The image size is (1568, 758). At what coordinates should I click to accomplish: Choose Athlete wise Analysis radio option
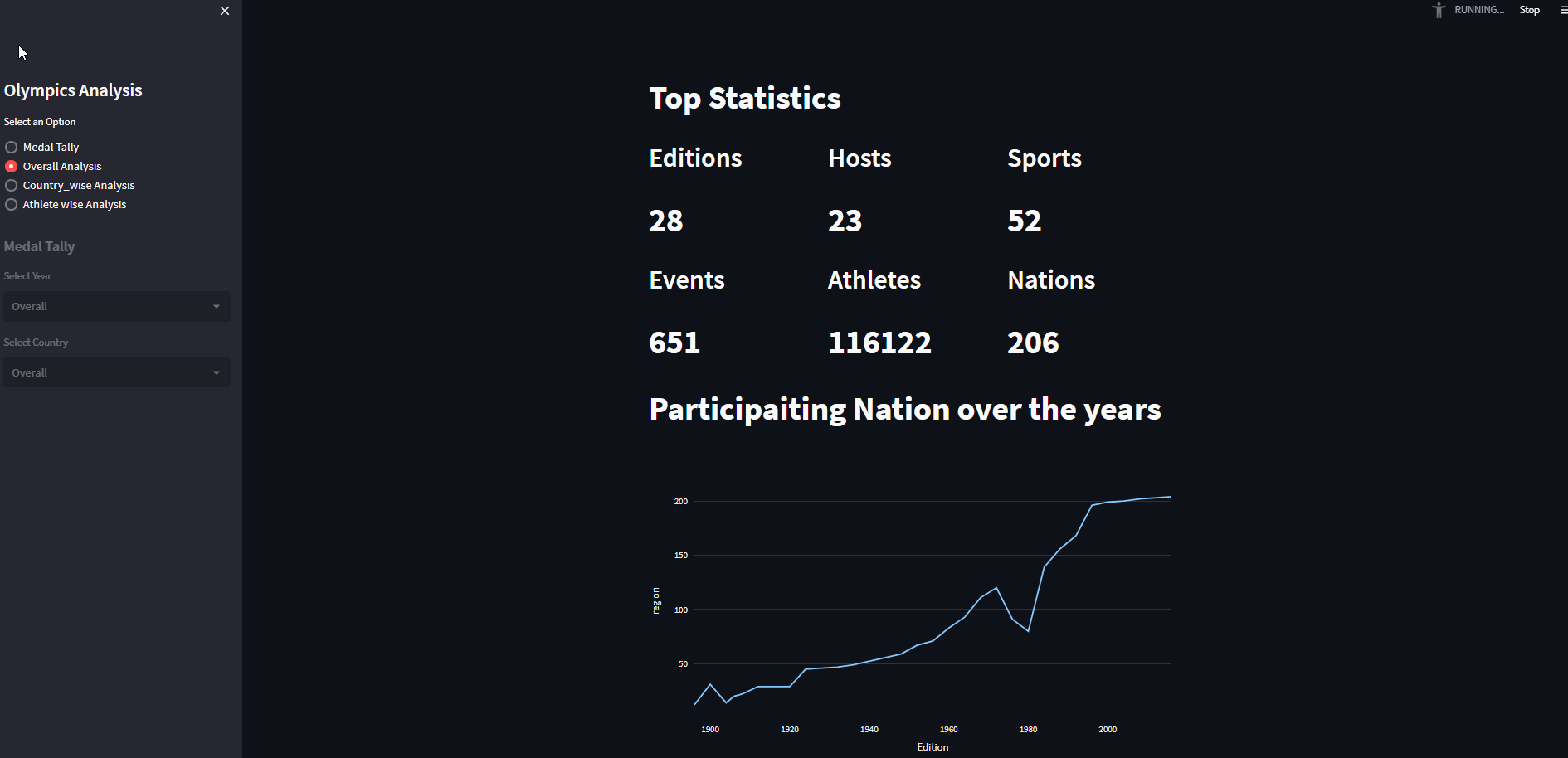(x=66, y=204)
